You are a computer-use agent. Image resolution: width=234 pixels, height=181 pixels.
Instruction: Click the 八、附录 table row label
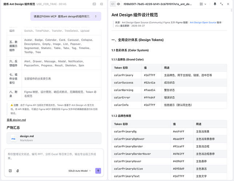13,94
